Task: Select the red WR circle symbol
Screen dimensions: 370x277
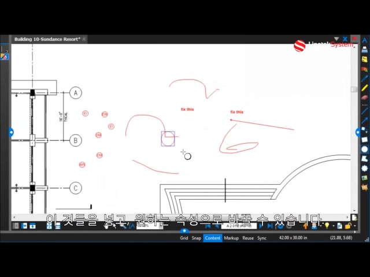Action: 82,164
